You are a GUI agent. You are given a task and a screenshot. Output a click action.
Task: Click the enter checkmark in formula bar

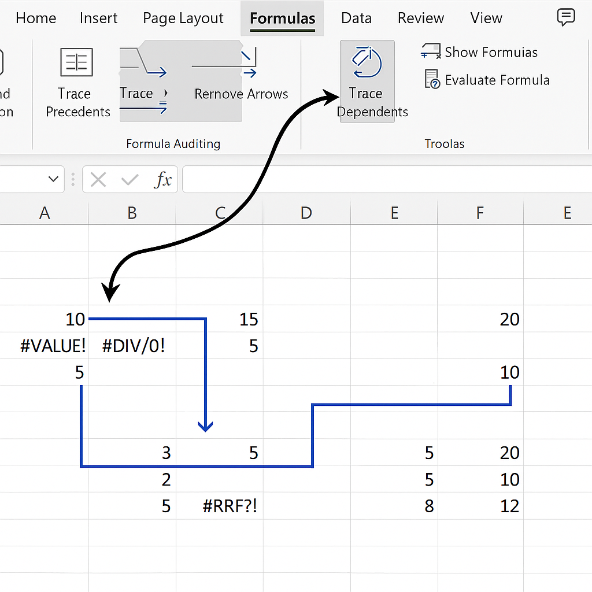pos(130,180)
